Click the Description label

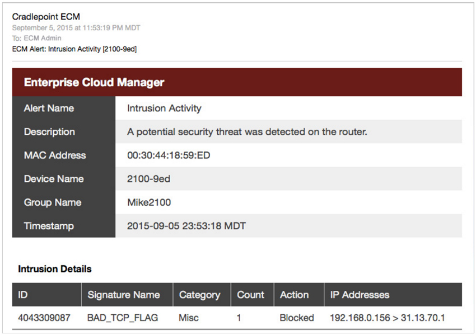[49, 132]
